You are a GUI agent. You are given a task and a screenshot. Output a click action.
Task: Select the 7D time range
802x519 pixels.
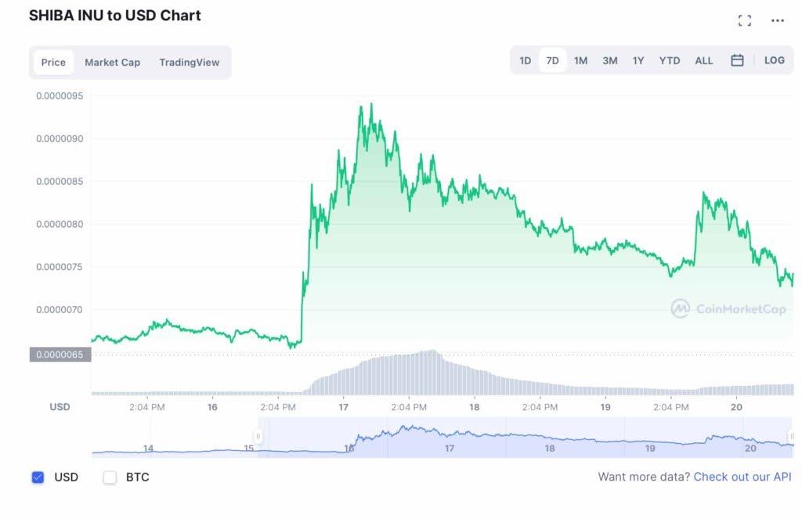pyautogui.click(x=552, y=60)
